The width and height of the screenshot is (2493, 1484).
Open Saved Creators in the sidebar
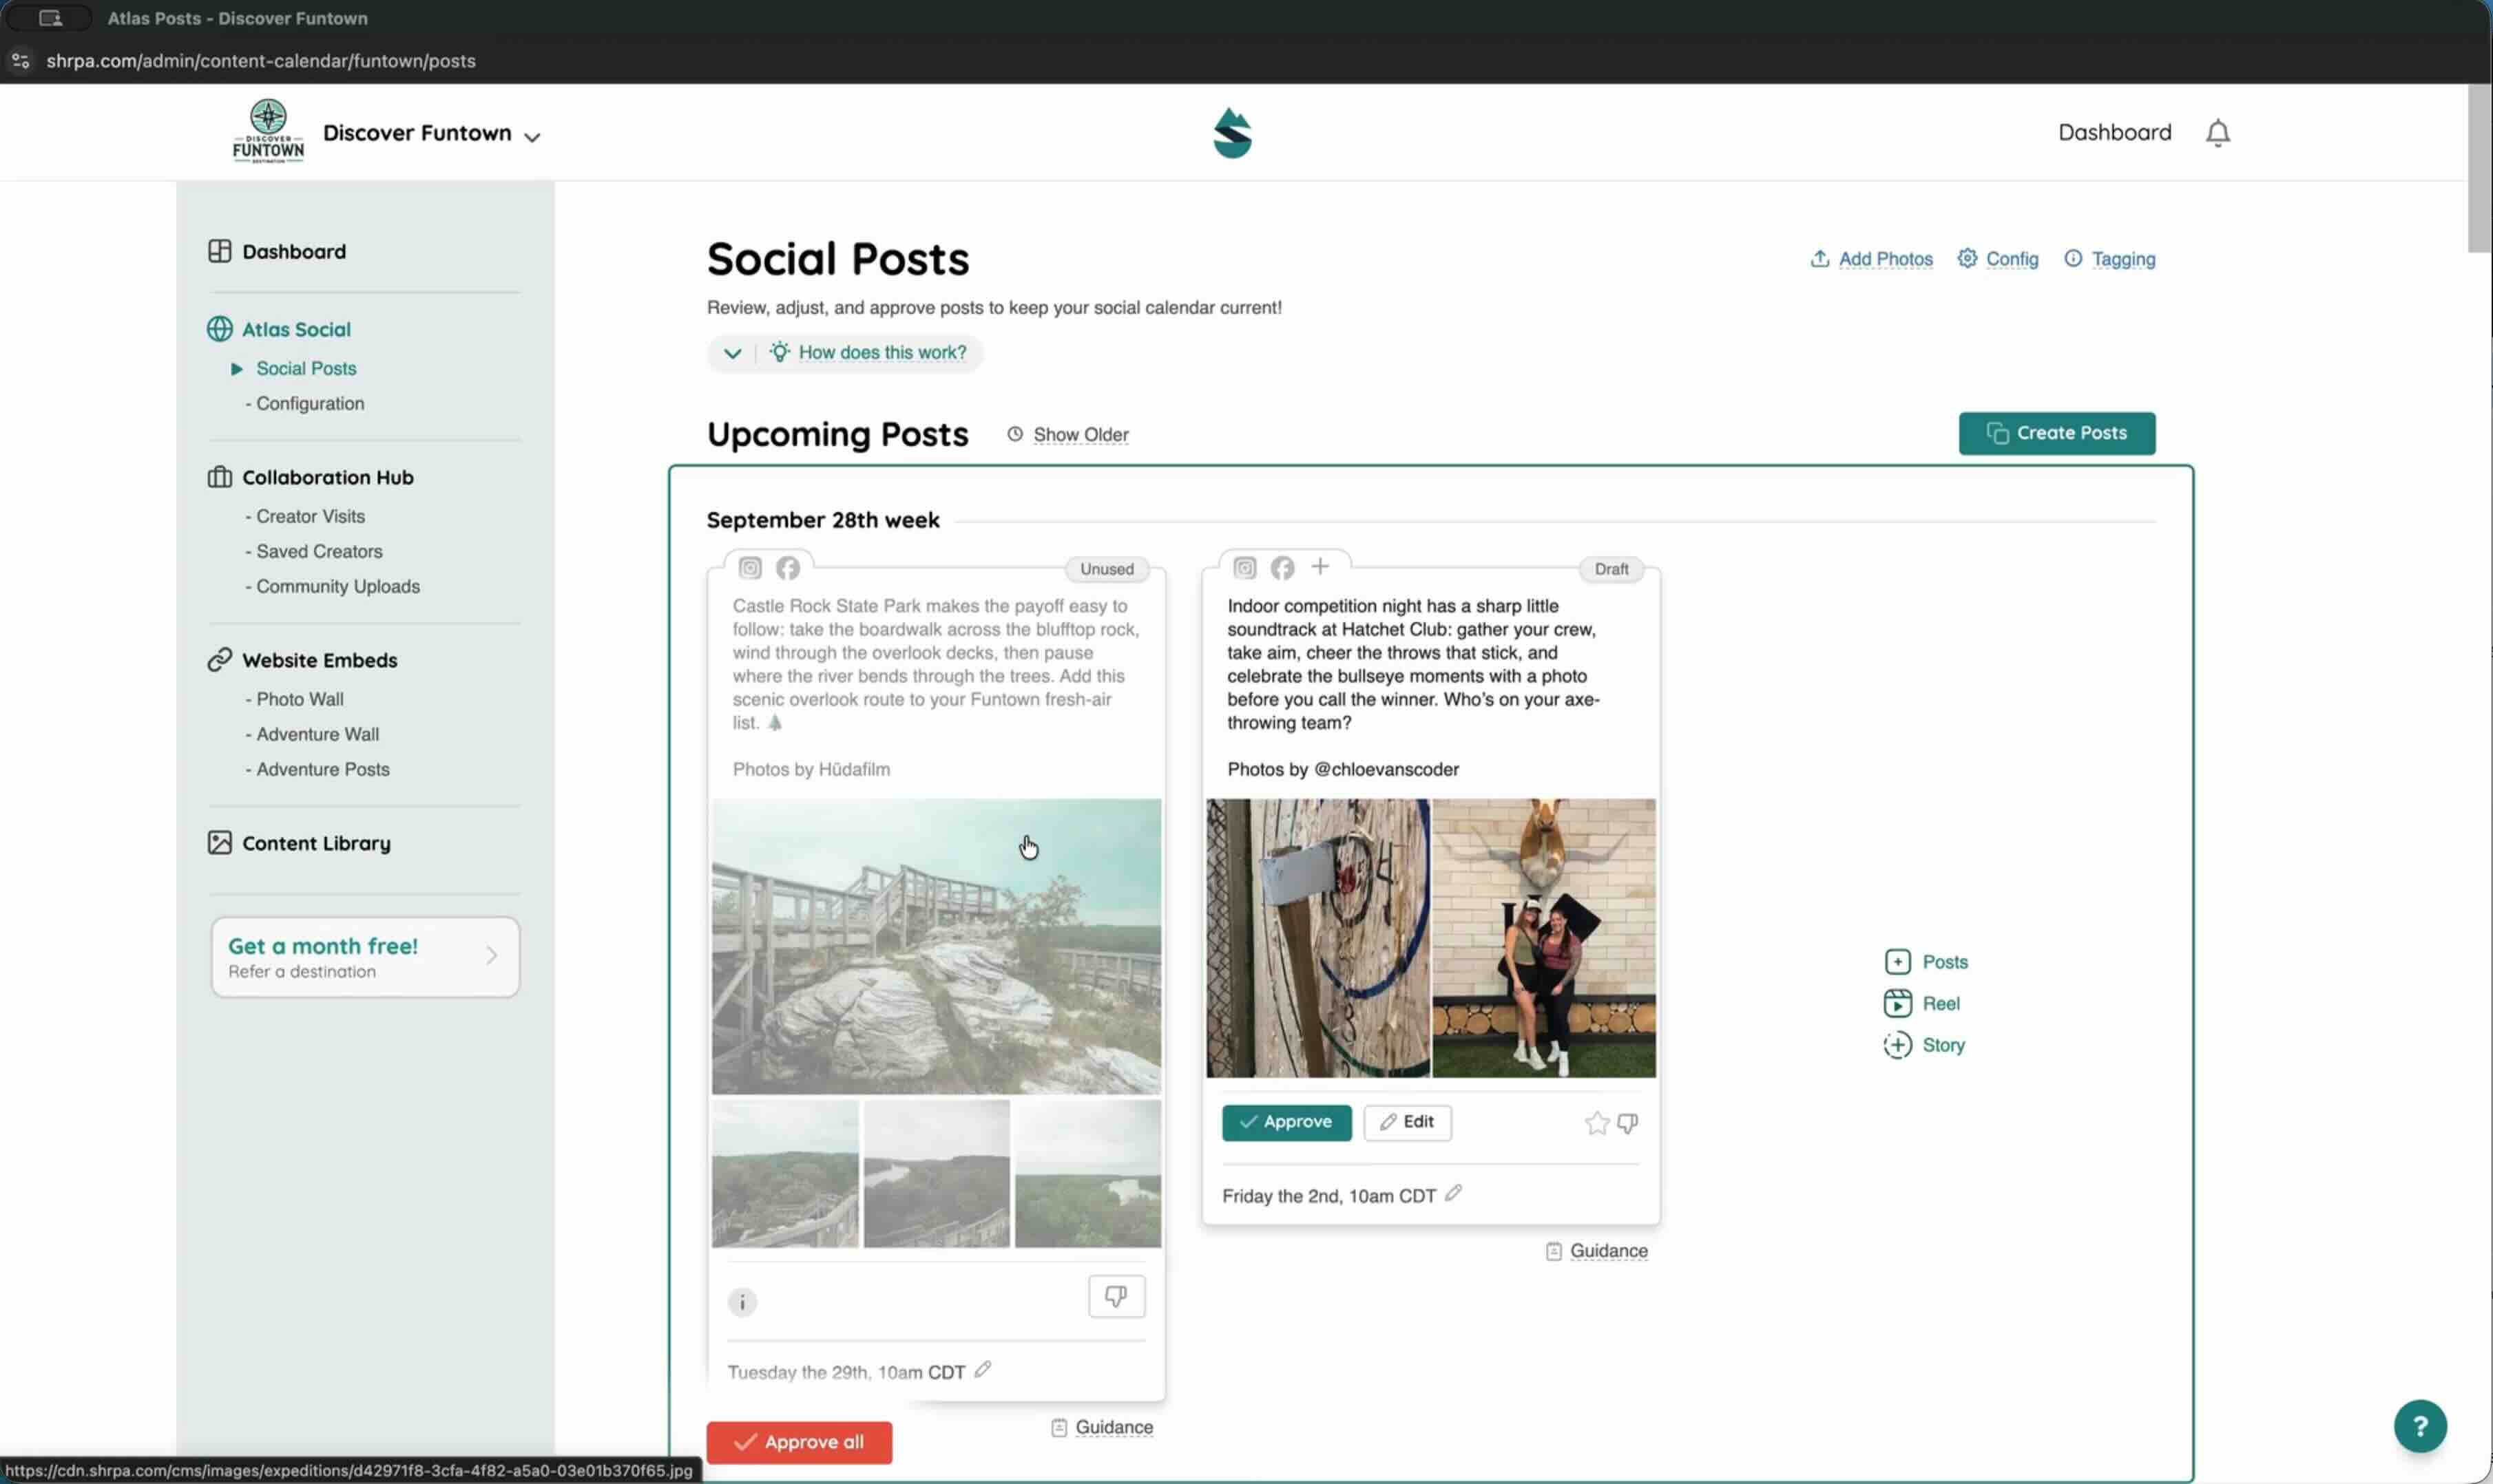(319, 551)
